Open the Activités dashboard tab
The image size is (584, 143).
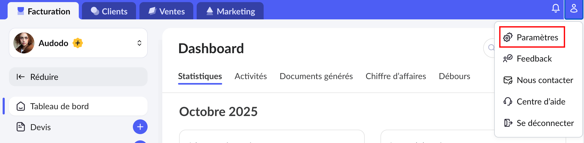coord(251,76)
